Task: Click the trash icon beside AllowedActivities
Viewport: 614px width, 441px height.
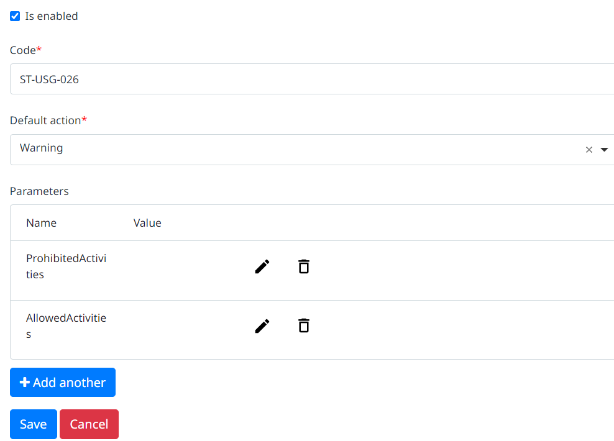Action: pyautogui.click(x=303, y=325)
